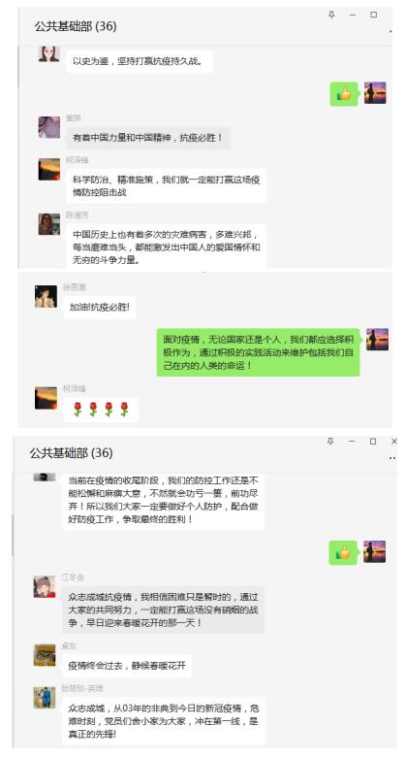
Task: Click 公共基础部 (36) title in upper window
Action: click(x=76, y=26)
